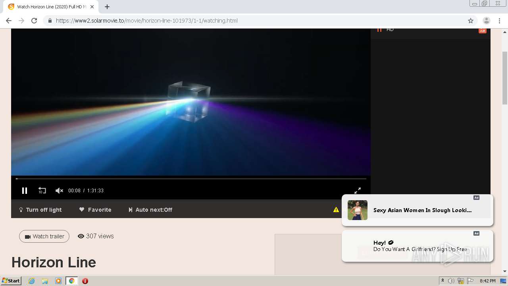Open network status tray icon
This screenshot has width=508, height=286.
pyautogui.click(x=461, y=281)
